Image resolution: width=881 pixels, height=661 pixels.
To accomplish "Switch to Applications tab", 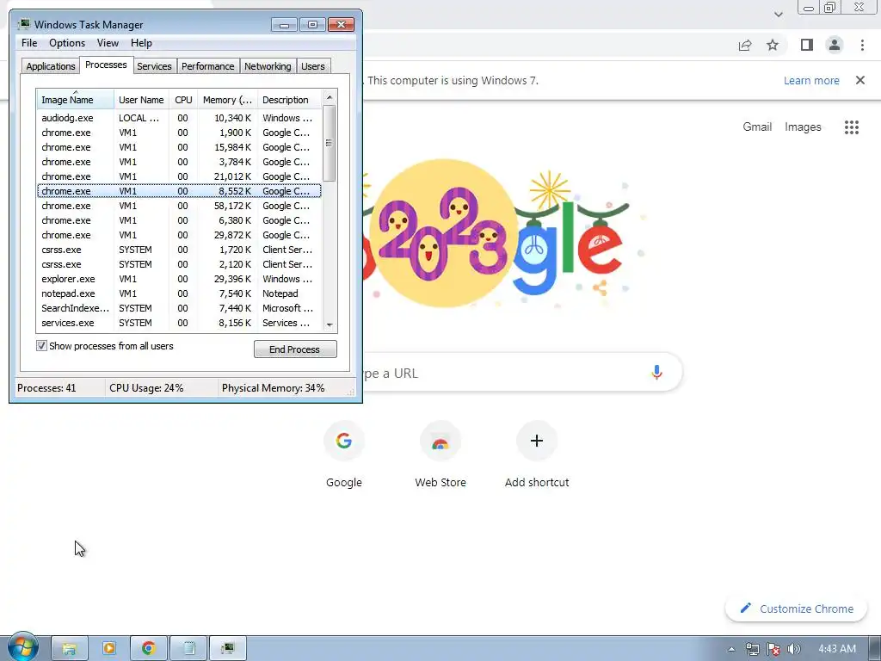I will point(51,66).
